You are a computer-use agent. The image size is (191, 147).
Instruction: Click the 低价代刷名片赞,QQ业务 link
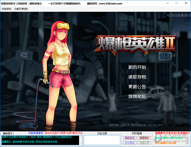pyautogui.click(x=169, y=138)
